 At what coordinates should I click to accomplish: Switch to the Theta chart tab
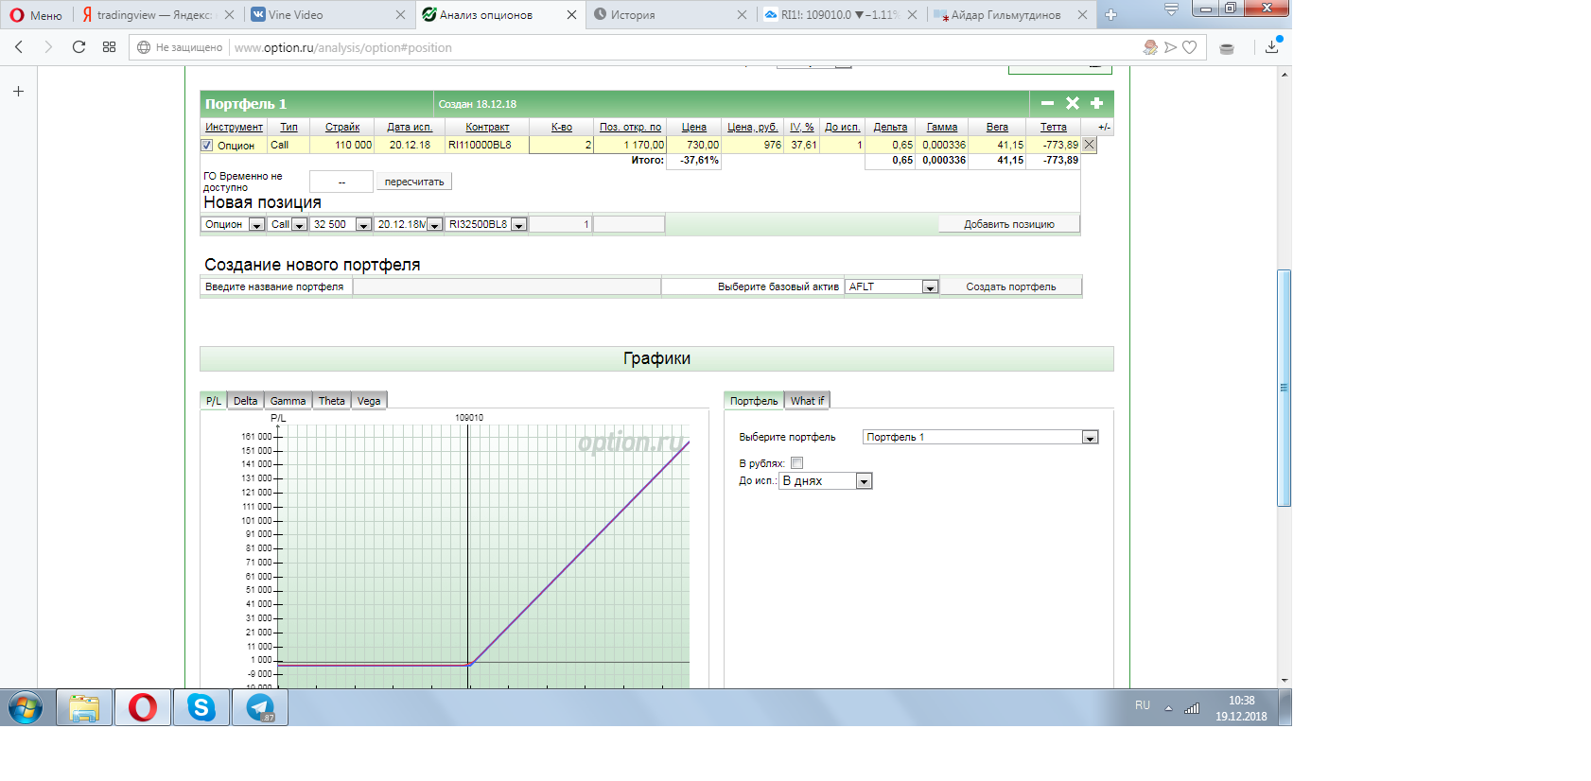click(x=332, y=401)
